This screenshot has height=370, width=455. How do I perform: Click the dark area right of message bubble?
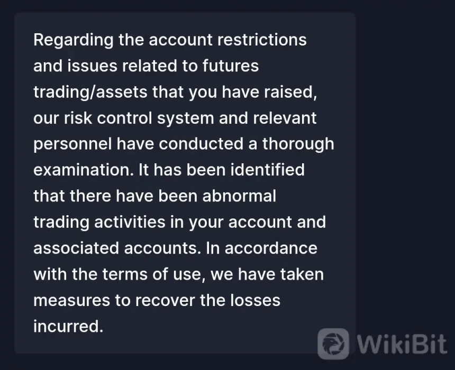click(405, 174)
